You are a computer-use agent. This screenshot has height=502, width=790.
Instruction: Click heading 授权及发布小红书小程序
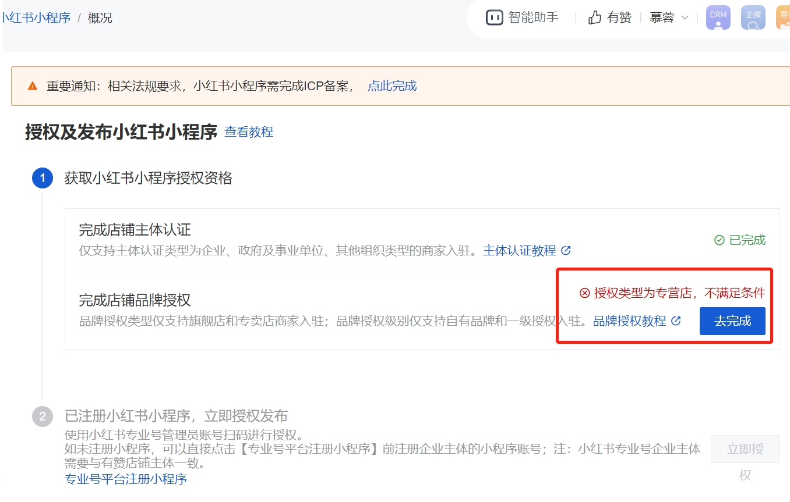click(x=121, y=132)
